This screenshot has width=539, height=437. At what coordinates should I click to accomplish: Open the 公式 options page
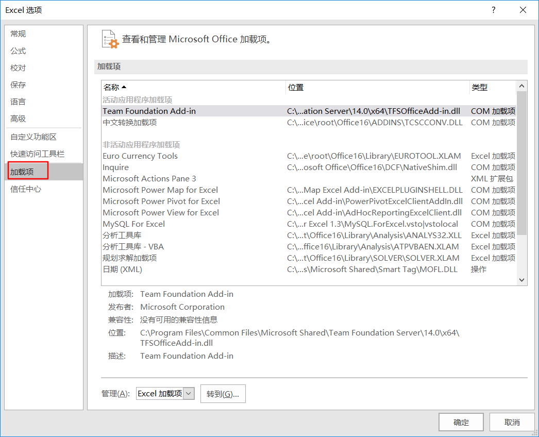point(44,51)
